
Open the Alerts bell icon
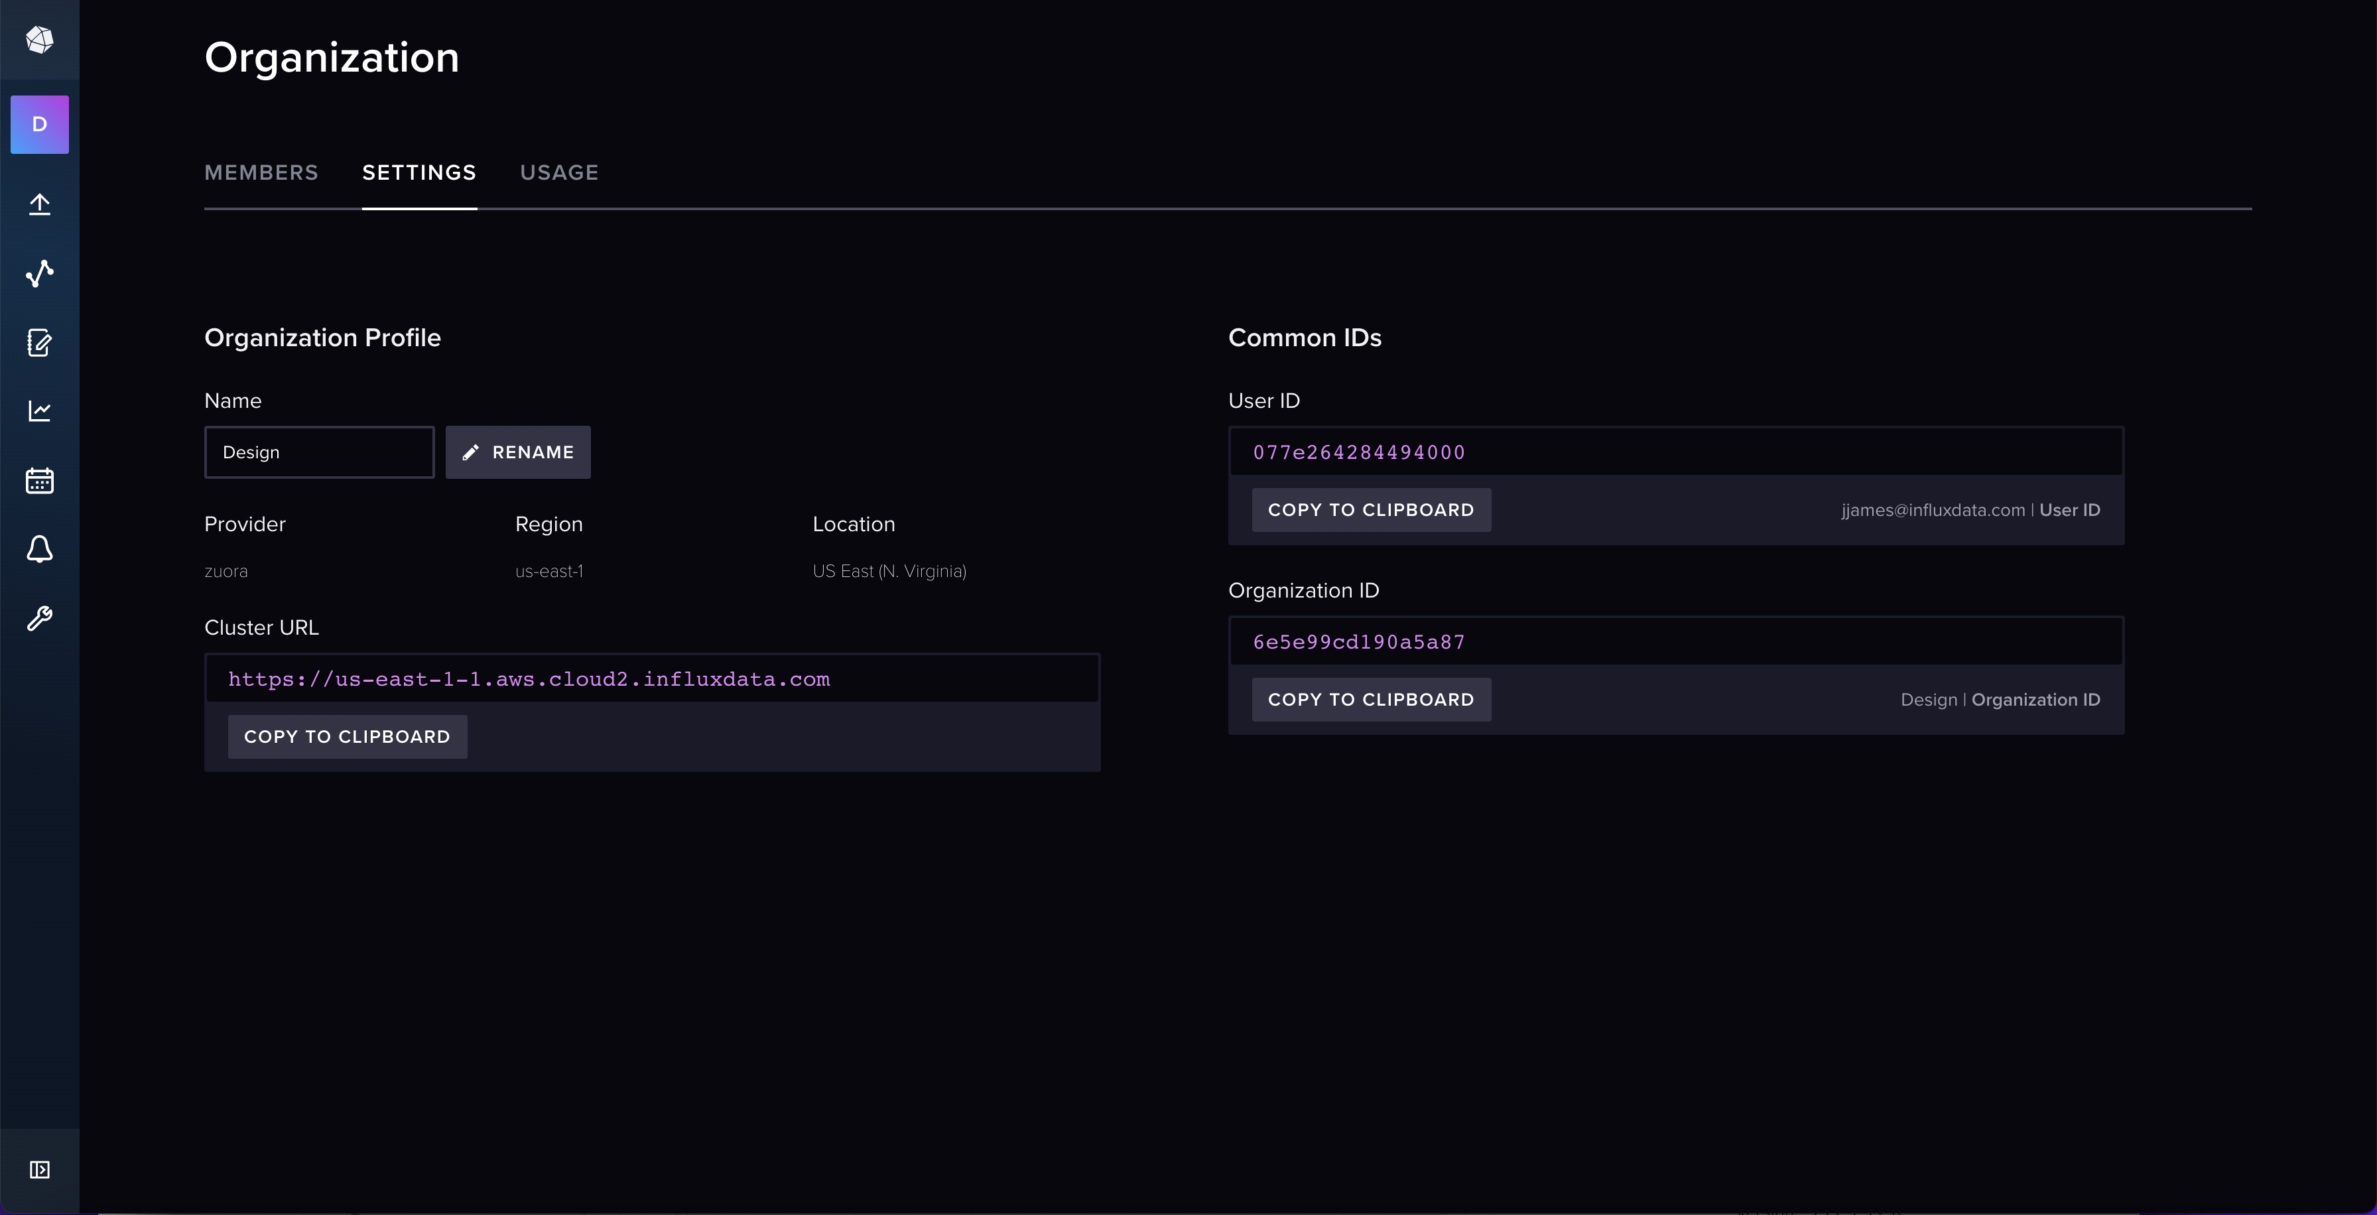[x=40, y=550]
